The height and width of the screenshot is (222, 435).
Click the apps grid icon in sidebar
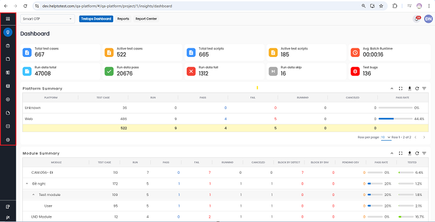8,18
